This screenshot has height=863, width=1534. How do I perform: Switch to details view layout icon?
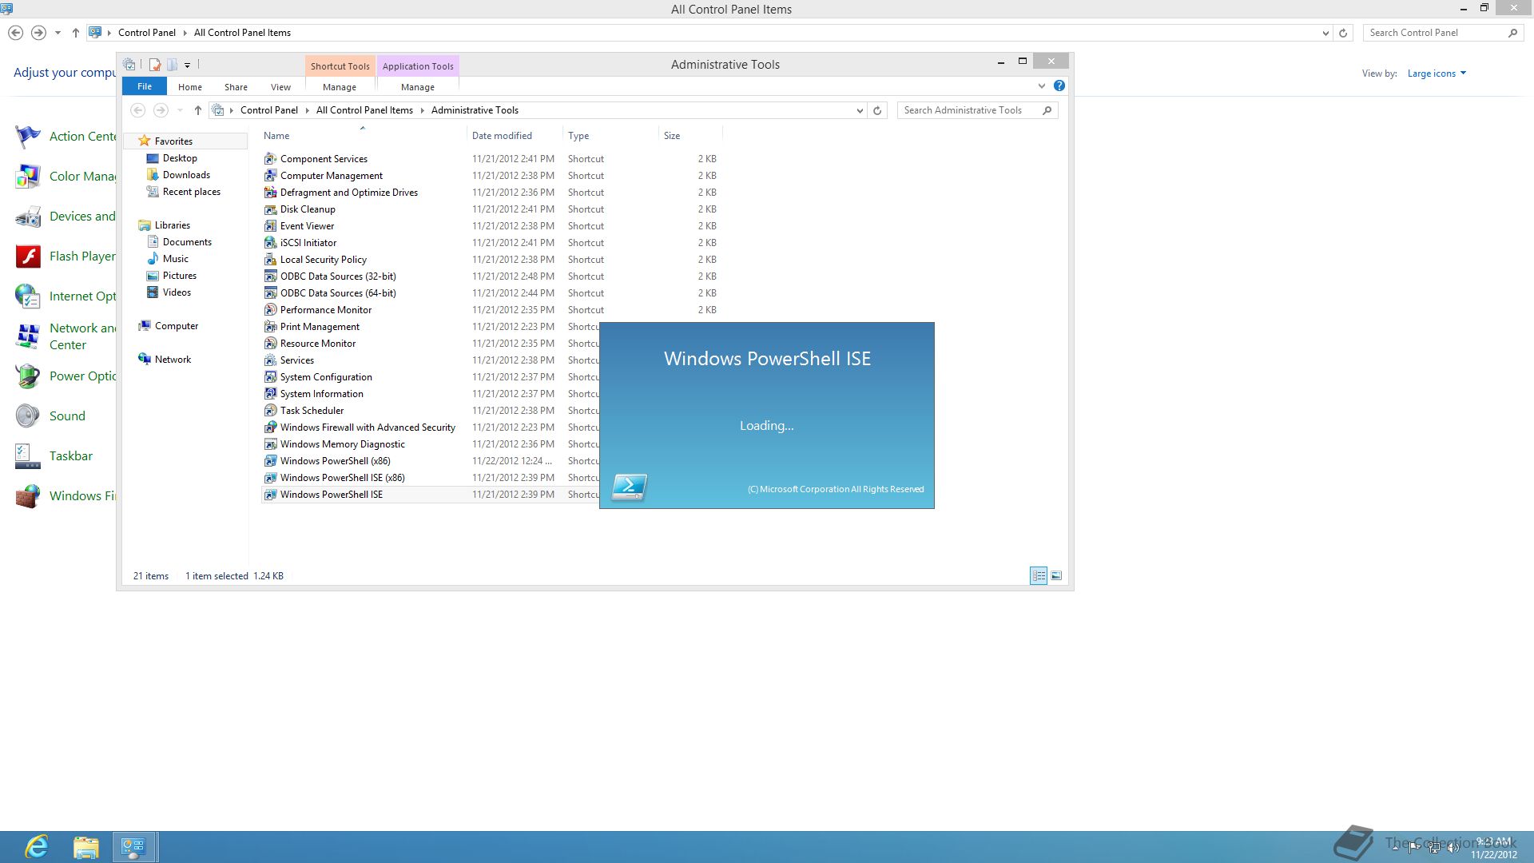pos(1039,575)
